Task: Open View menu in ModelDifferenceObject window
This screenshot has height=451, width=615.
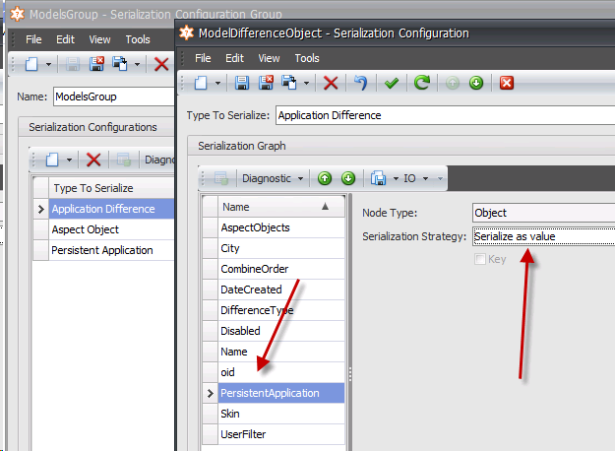Action: pos(269,58)
